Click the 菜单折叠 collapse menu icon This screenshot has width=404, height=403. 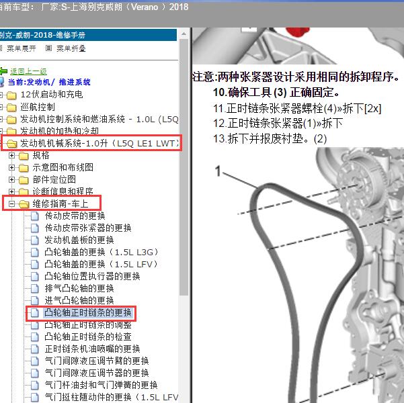click(48, 48)
